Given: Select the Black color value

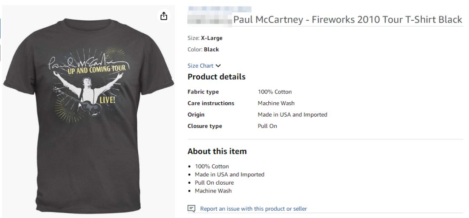Looking at the screenshot, I should click(x=211, y=49).
